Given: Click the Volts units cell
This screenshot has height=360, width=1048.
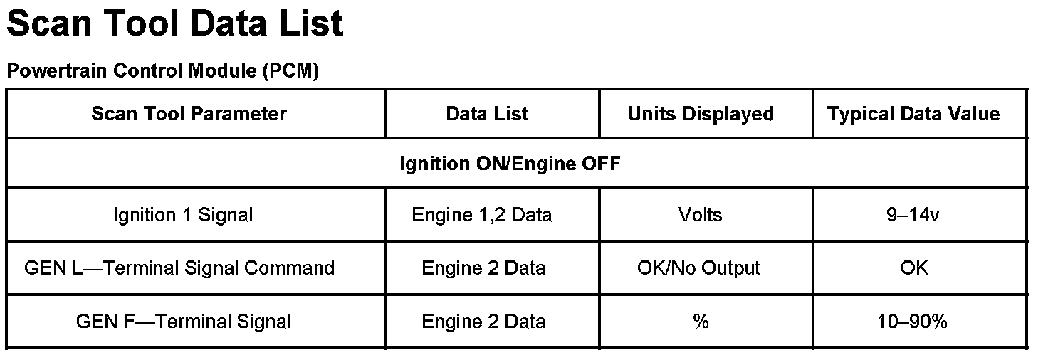Looking at the screenshot, I should coord(701,215).
